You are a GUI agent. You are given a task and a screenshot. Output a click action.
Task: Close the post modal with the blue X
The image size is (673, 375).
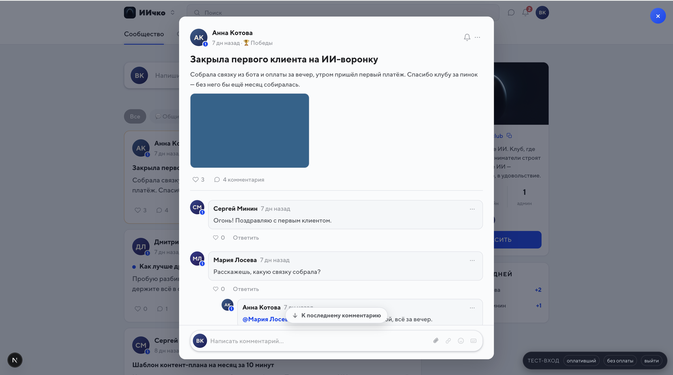tap(658, 16)
